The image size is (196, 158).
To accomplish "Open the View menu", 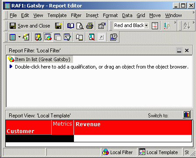I will pos(38,15).
